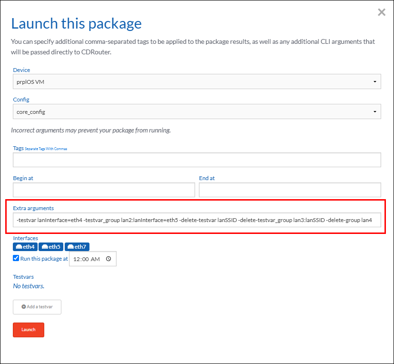Click the Extra arguments text field
Screen dimensions: 394x364
(x=197, y=220)
